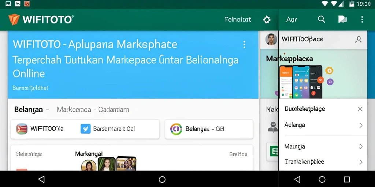Select the Belangan tab
The height and width of the screenshot is (187, 375).
pyautogui.click(x=29, y=110)
